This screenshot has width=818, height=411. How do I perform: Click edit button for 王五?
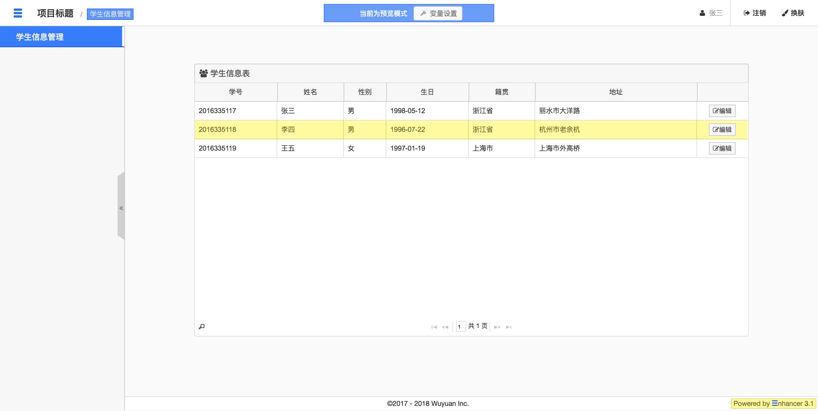[x=722, y=148]
